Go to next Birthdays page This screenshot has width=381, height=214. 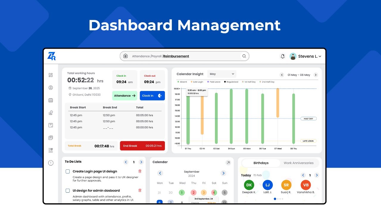tap(317, 175)
